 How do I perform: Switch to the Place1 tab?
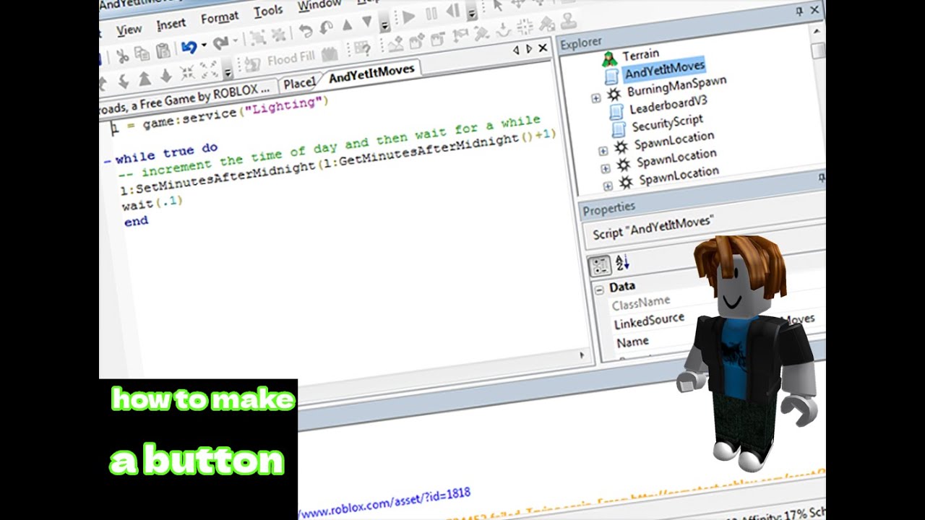[299, 83]
